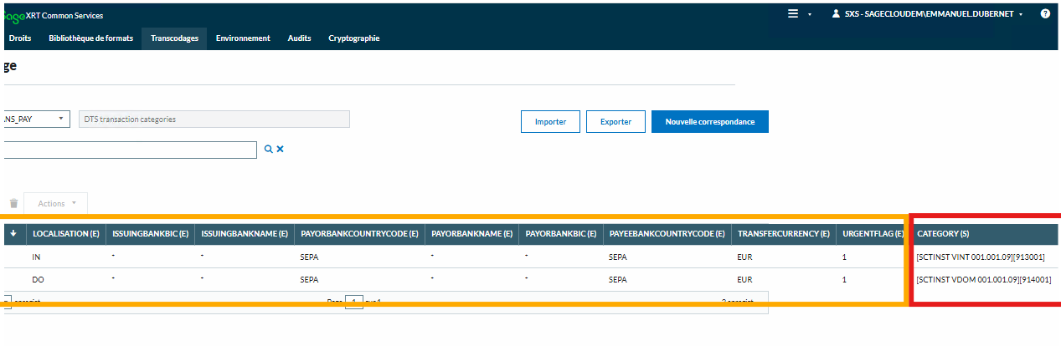
Task: Click the Exporter button
Action: 615,122
